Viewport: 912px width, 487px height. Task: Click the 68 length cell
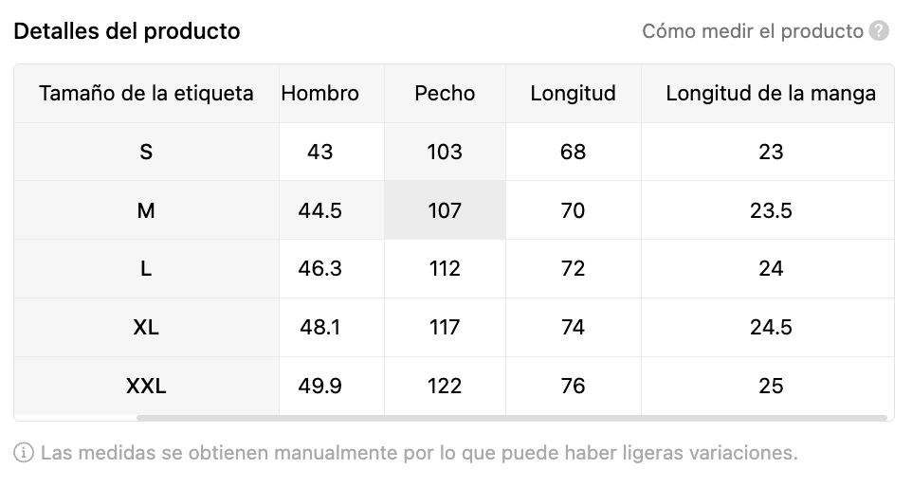point(573,152)
